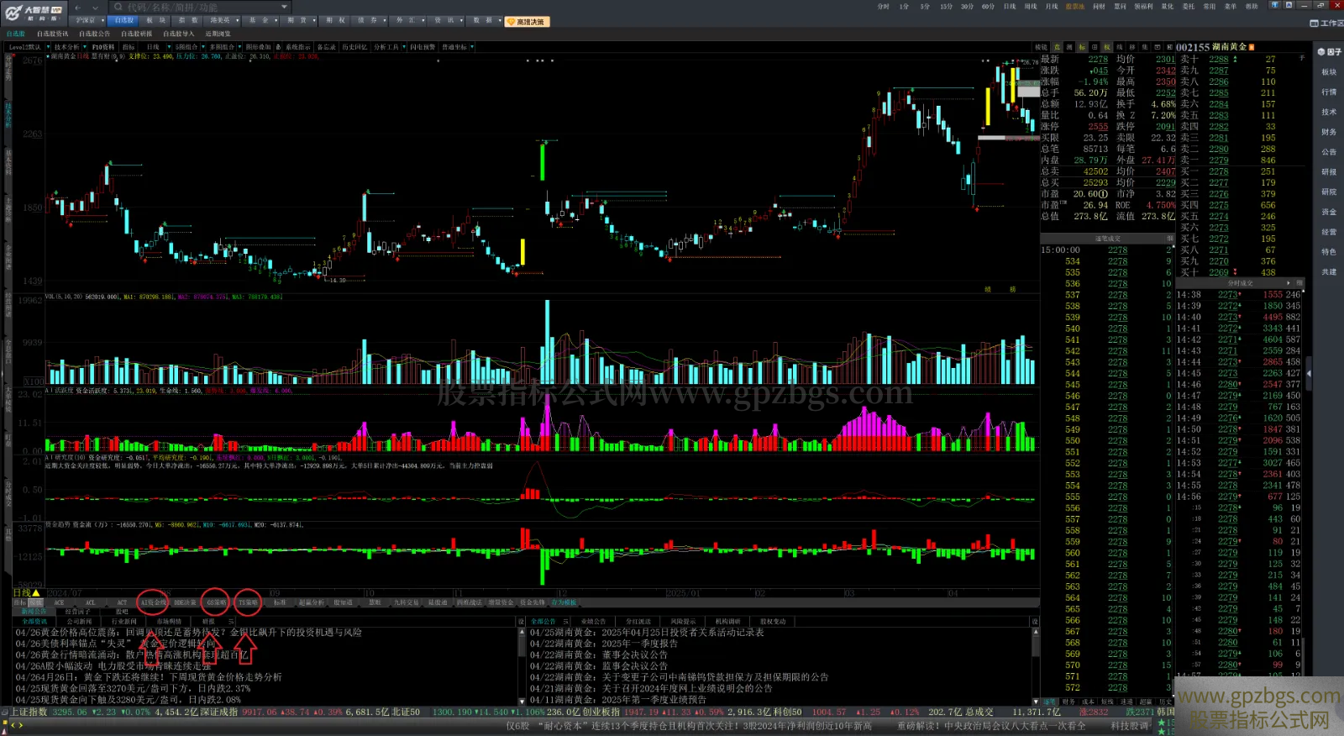Switch chart to 分时 period

tap(883, 7)
